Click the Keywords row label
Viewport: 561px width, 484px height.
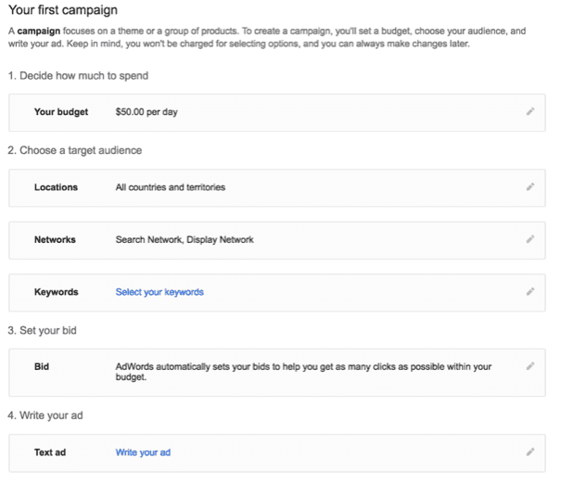(57, 292)
